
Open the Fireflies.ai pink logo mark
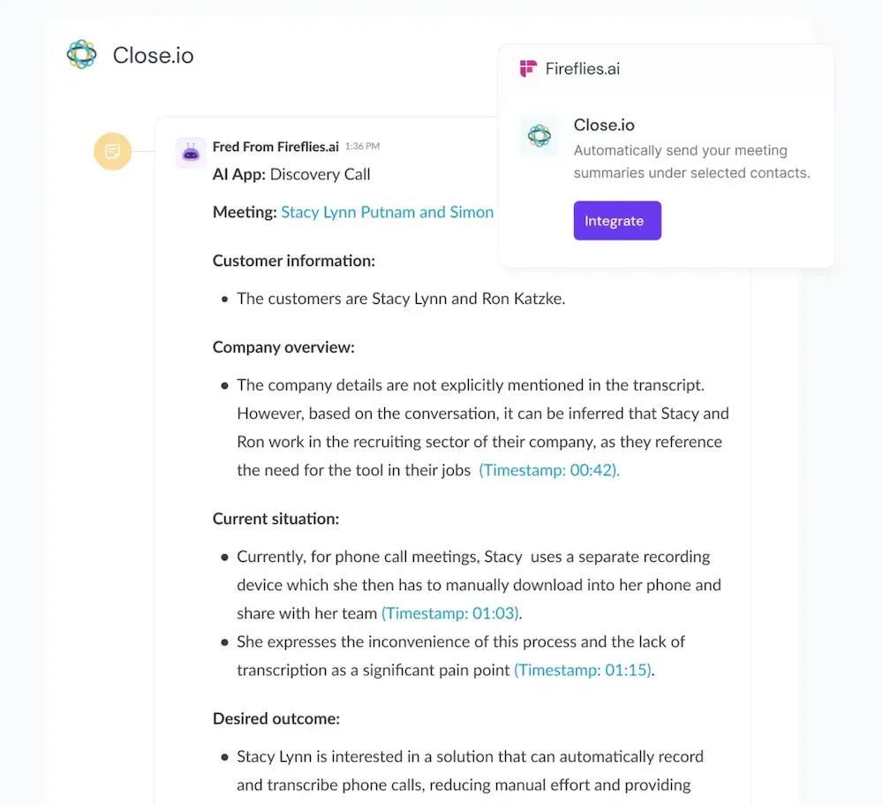click(528, 68)
